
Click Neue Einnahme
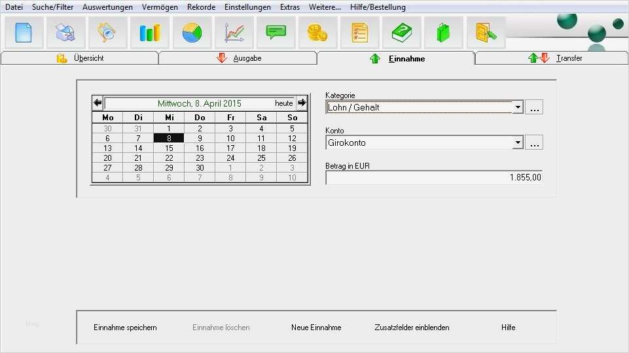316,328
